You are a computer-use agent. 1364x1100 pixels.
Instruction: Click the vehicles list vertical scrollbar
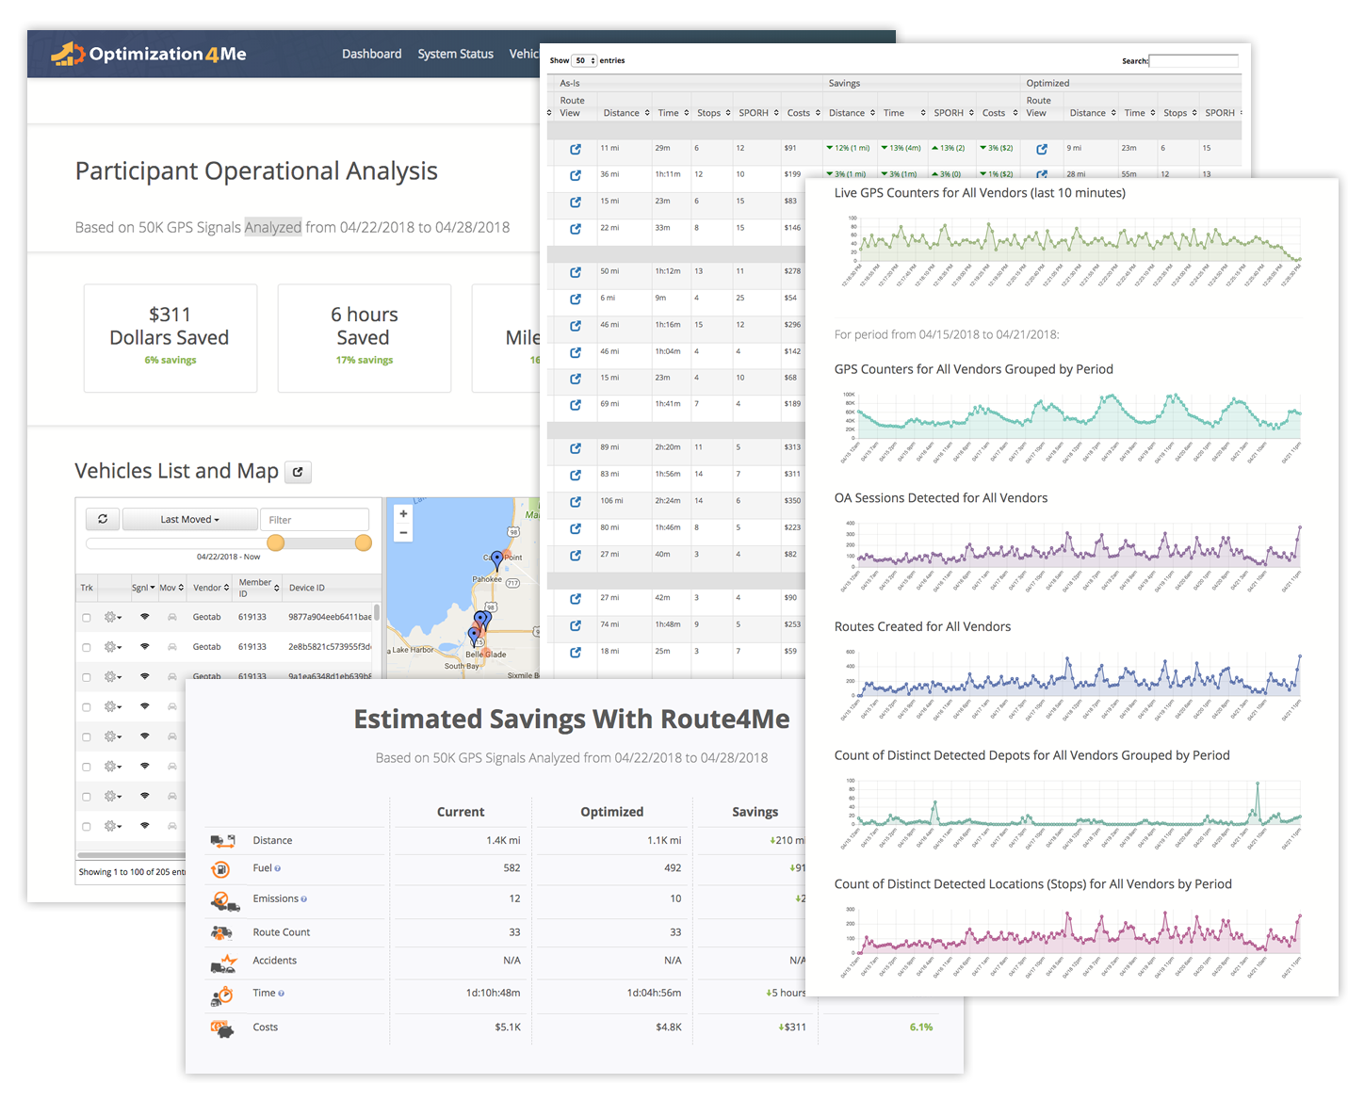tap(377, 613)
